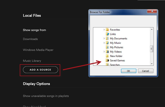Cancel the Browse For Folder dialog
This screenshot has height=107, width=165.
145,71
